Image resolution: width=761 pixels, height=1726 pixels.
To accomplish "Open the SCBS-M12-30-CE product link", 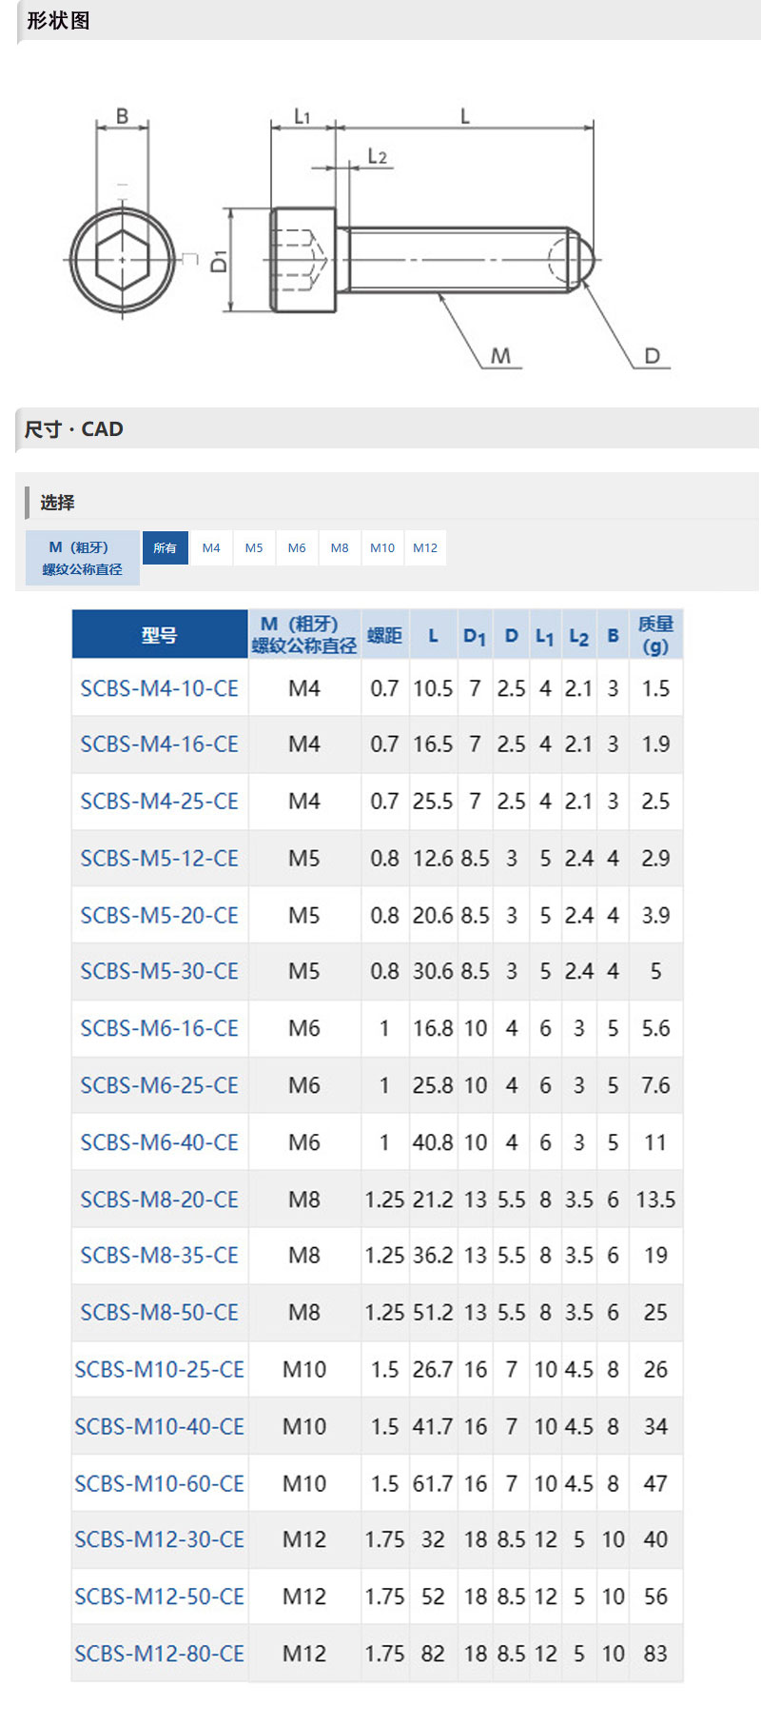I will (x=160, y=1539).
